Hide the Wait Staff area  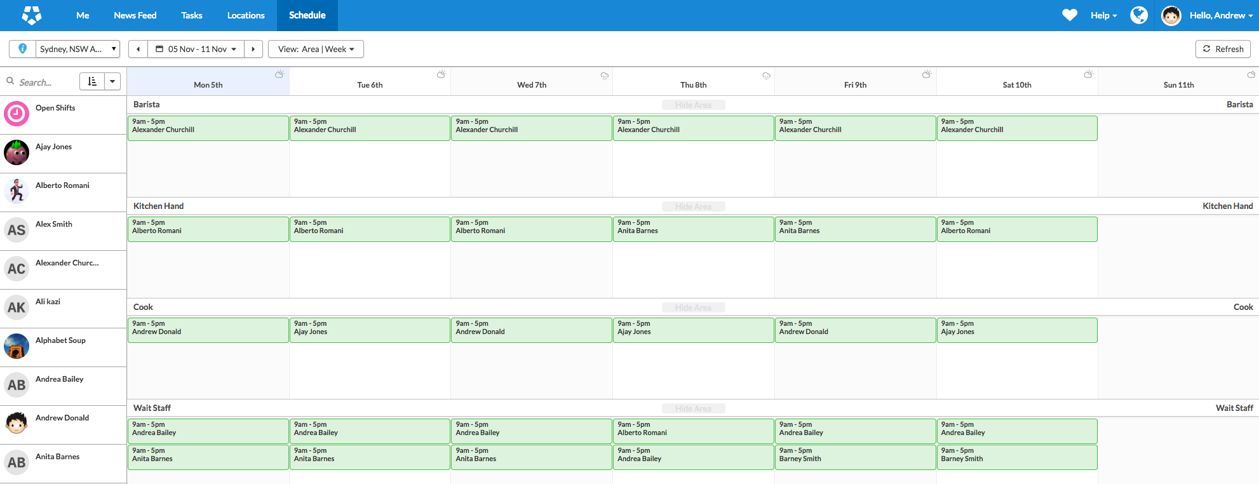tap(693, 408)
